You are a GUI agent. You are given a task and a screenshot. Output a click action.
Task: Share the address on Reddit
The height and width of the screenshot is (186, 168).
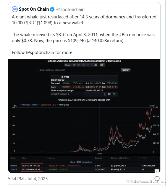pyautogui.click(x=79, y=65)
